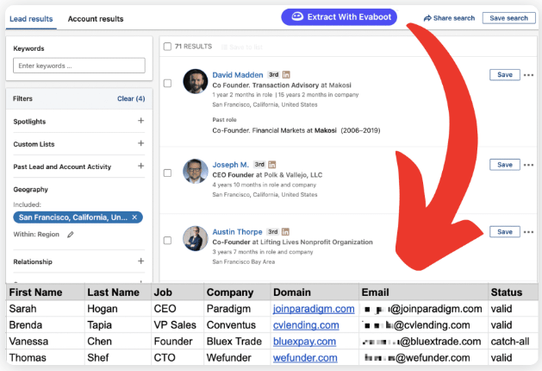Click Joseph M.'s profile photo
The width and height of the screenshot is (542, 371).
(196, 171)
